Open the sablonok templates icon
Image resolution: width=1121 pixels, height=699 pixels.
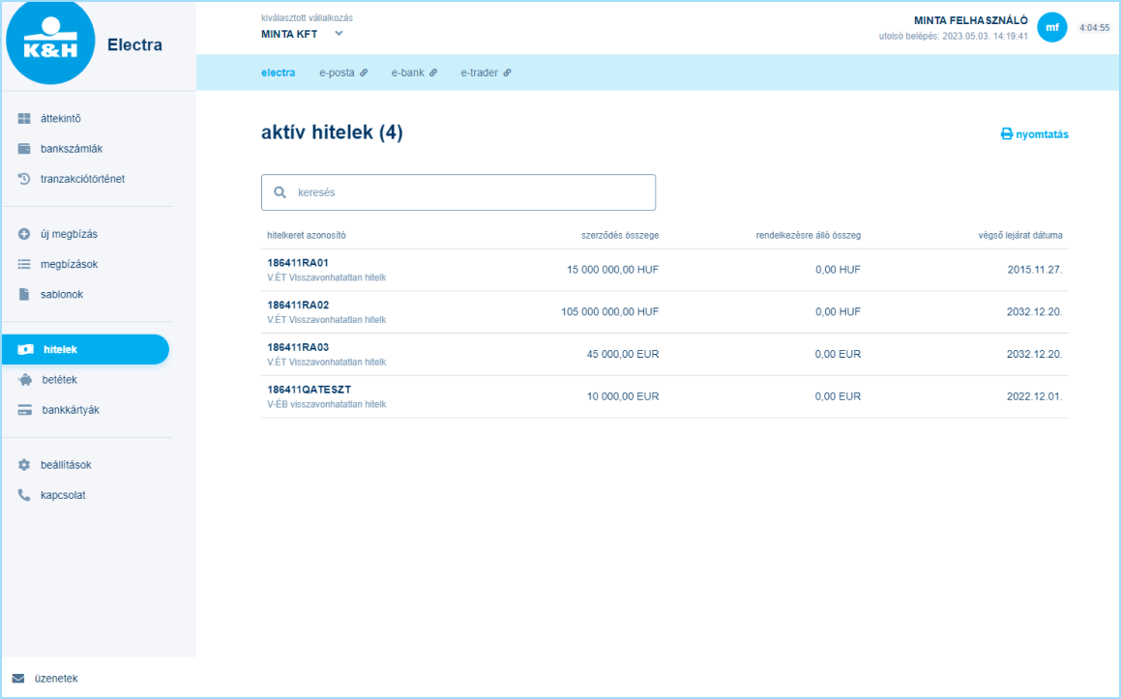point(23,293)
